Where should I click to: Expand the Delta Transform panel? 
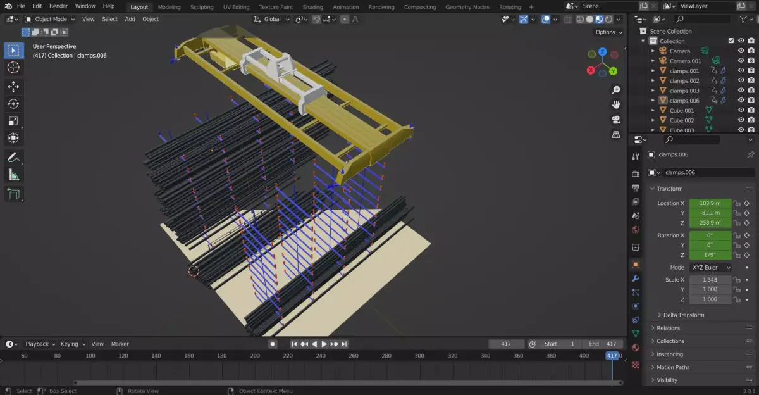pos(683,315)
